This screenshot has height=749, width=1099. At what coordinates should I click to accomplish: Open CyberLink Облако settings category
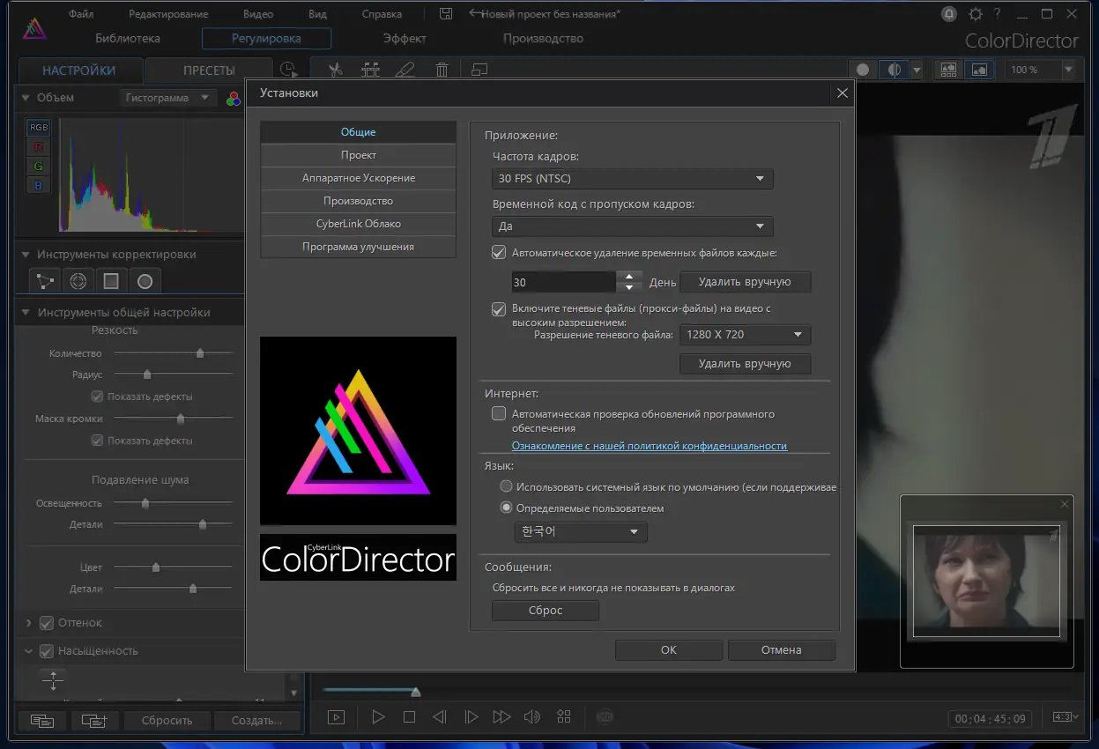[358, 224]
